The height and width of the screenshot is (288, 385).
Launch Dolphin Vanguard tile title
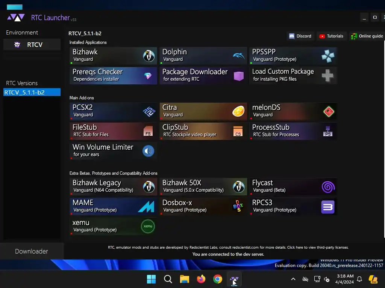pyautogui.click(x=174, y=52)
